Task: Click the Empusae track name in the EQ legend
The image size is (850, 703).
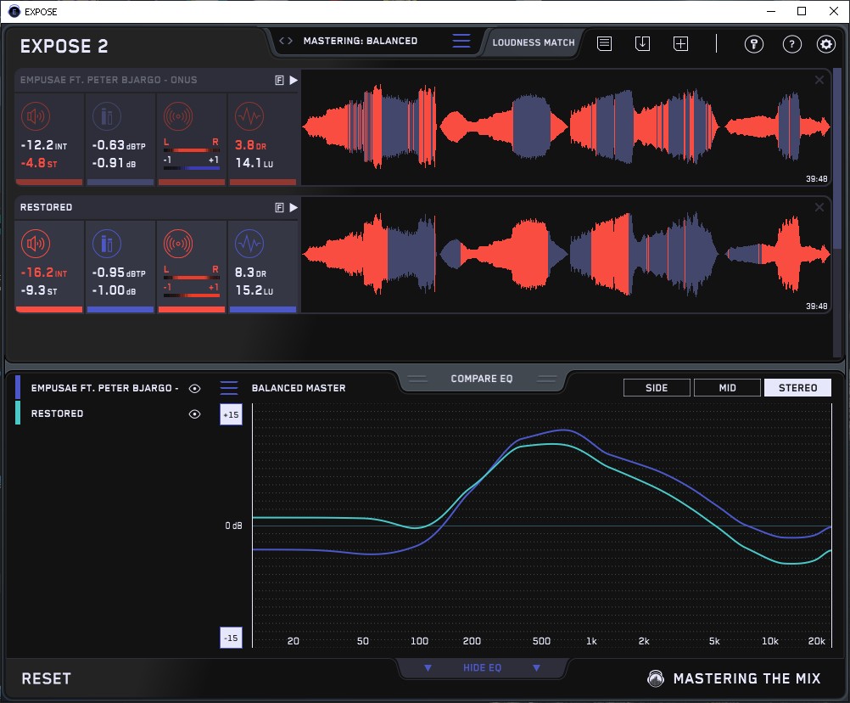Action: [104, 388]
